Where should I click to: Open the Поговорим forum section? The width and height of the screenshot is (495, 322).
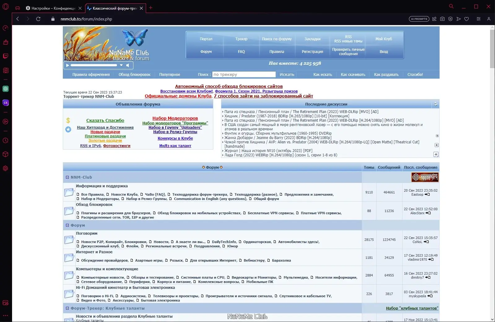click(x=87, y=233)
